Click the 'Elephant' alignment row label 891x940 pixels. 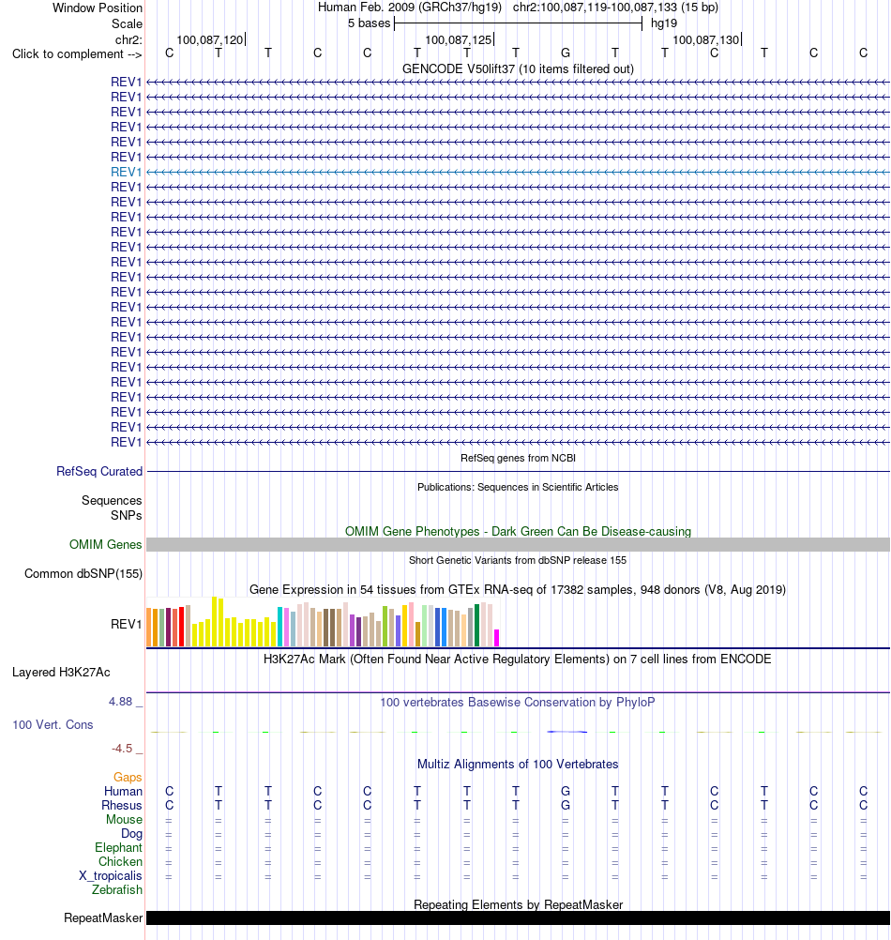click(x=118, y=848)
